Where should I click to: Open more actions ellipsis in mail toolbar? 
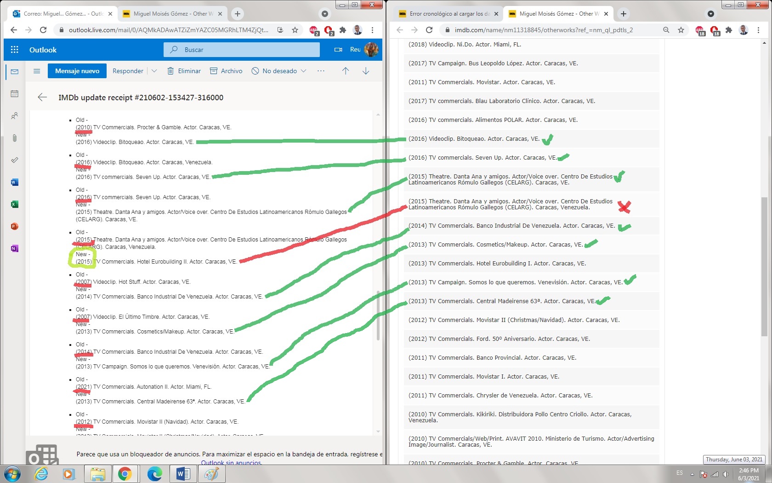click(321, 71)
